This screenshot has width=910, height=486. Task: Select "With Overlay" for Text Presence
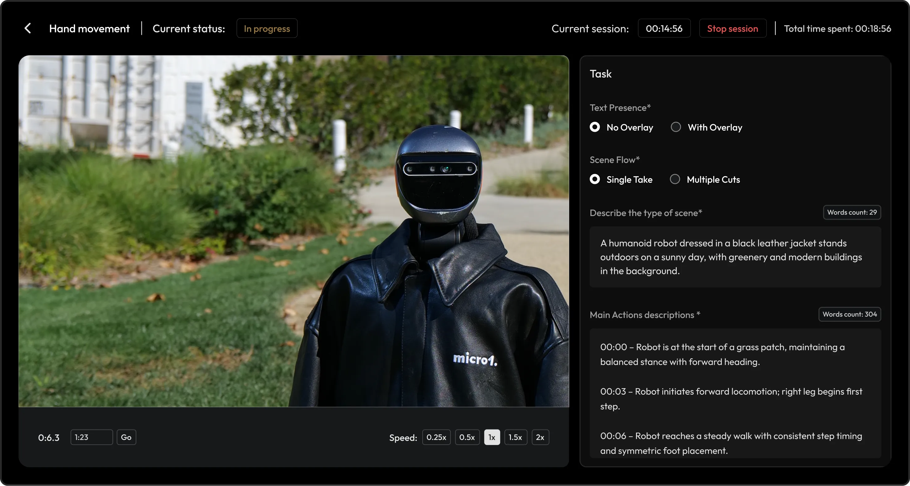coord(676,127)
